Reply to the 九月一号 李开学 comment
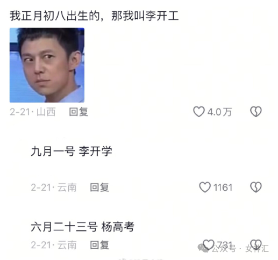 click(99, 187)
